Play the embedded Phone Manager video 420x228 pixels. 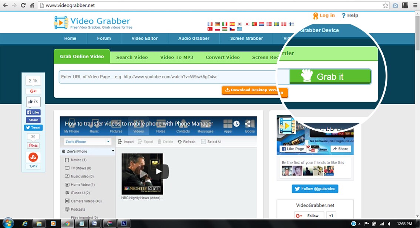(x=159, y=171)
